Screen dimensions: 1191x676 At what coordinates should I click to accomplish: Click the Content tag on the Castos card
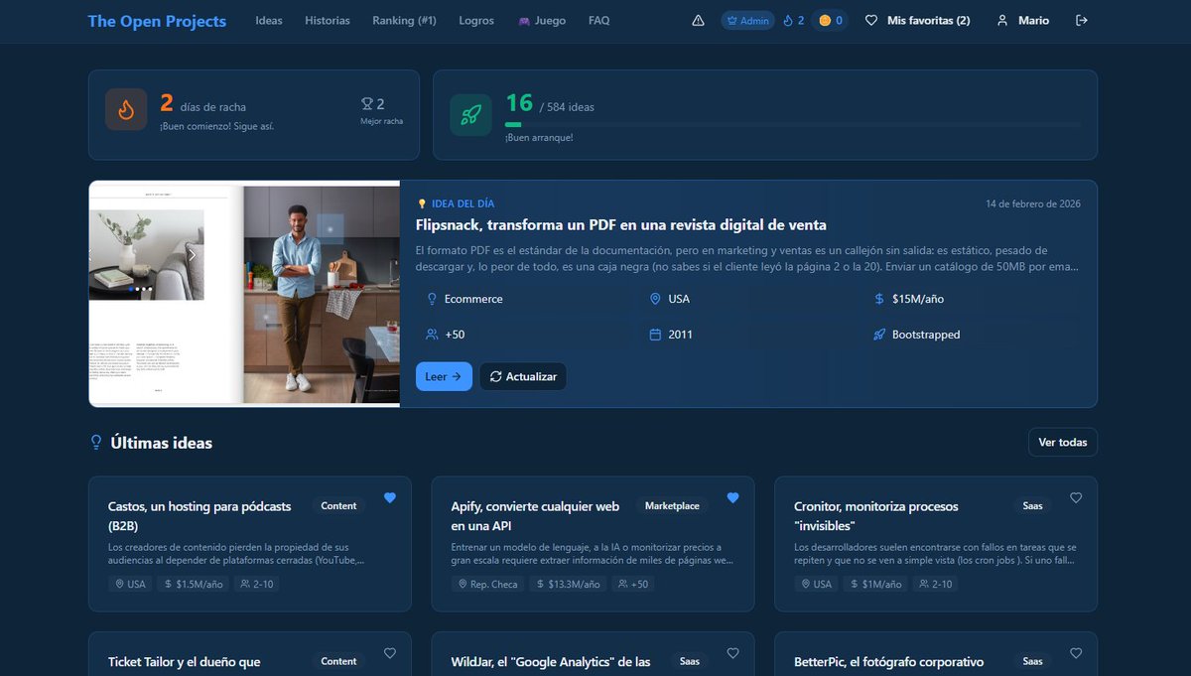click(338, 506)
